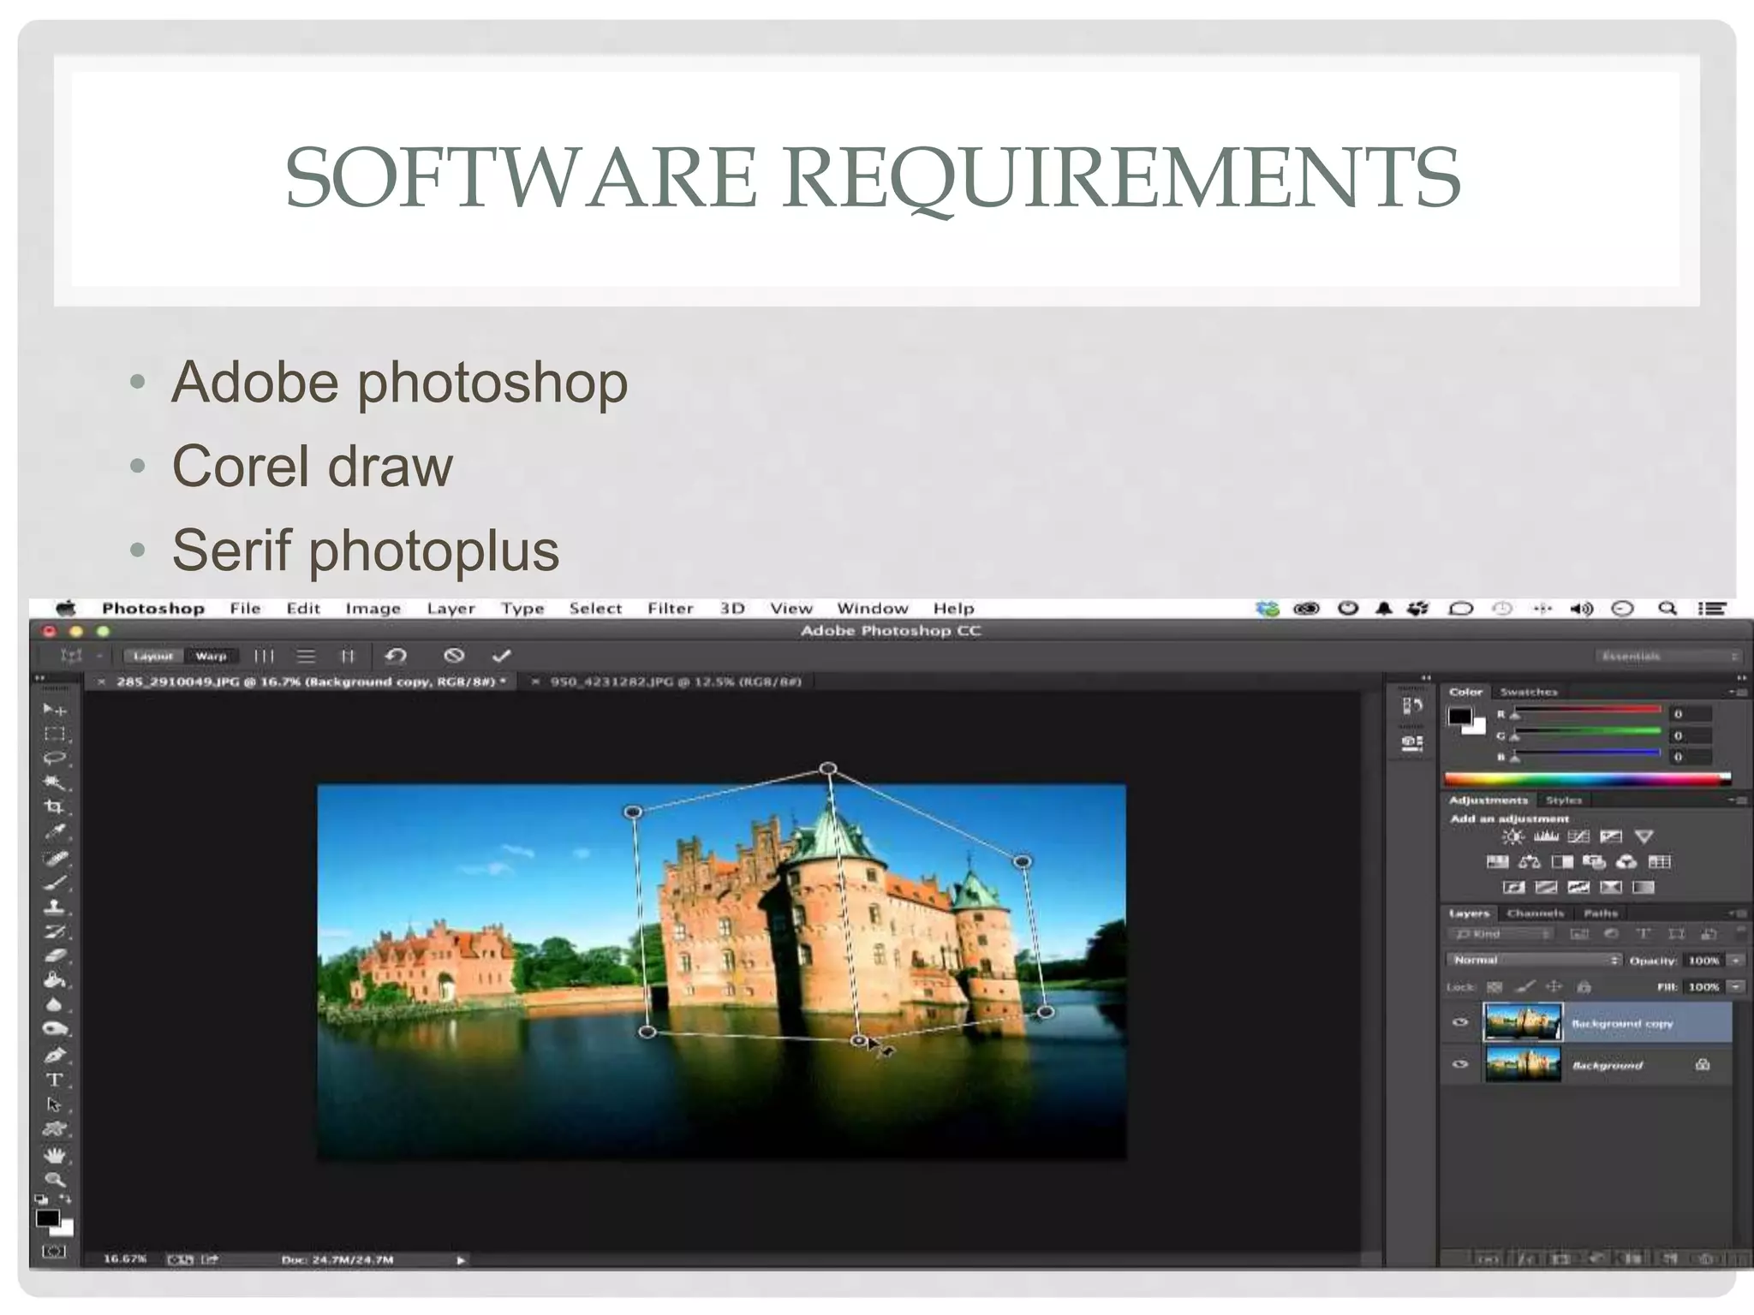Cancel transform with circle-slash icon
This screenshot has height=1315, width=1754.
tap(454, 656)
